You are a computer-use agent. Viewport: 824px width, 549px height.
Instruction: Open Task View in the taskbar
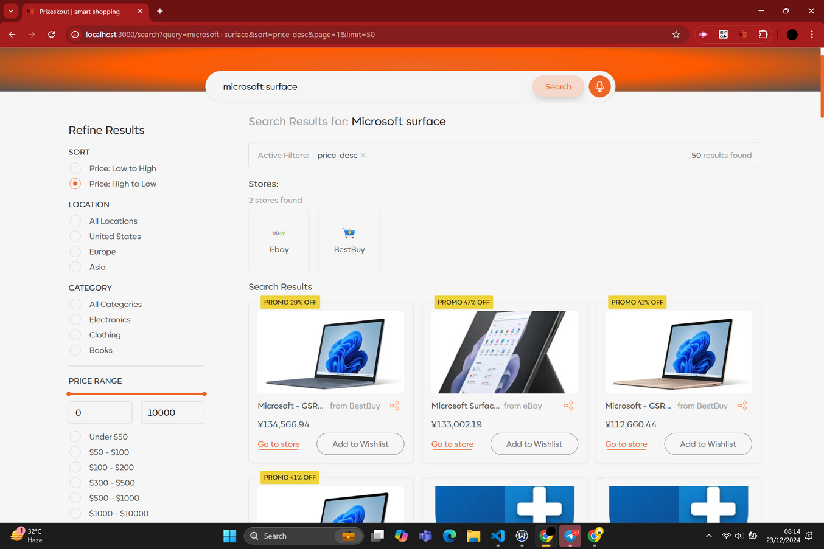377,536
